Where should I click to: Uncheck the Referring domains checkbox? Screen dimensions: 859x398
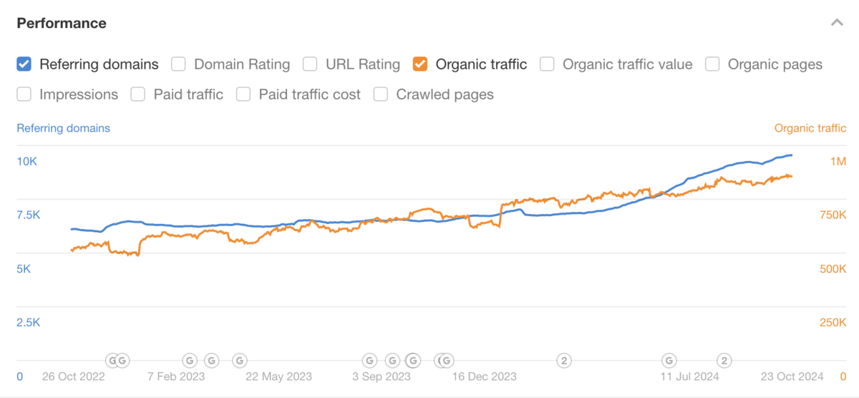[24, 64]
